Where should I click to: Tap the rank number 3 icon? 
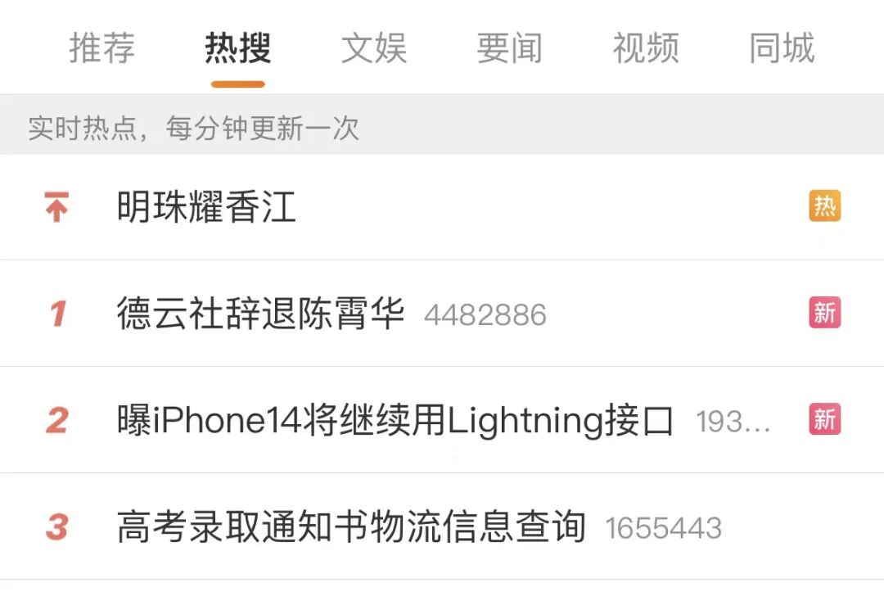[x=57, y=527]
